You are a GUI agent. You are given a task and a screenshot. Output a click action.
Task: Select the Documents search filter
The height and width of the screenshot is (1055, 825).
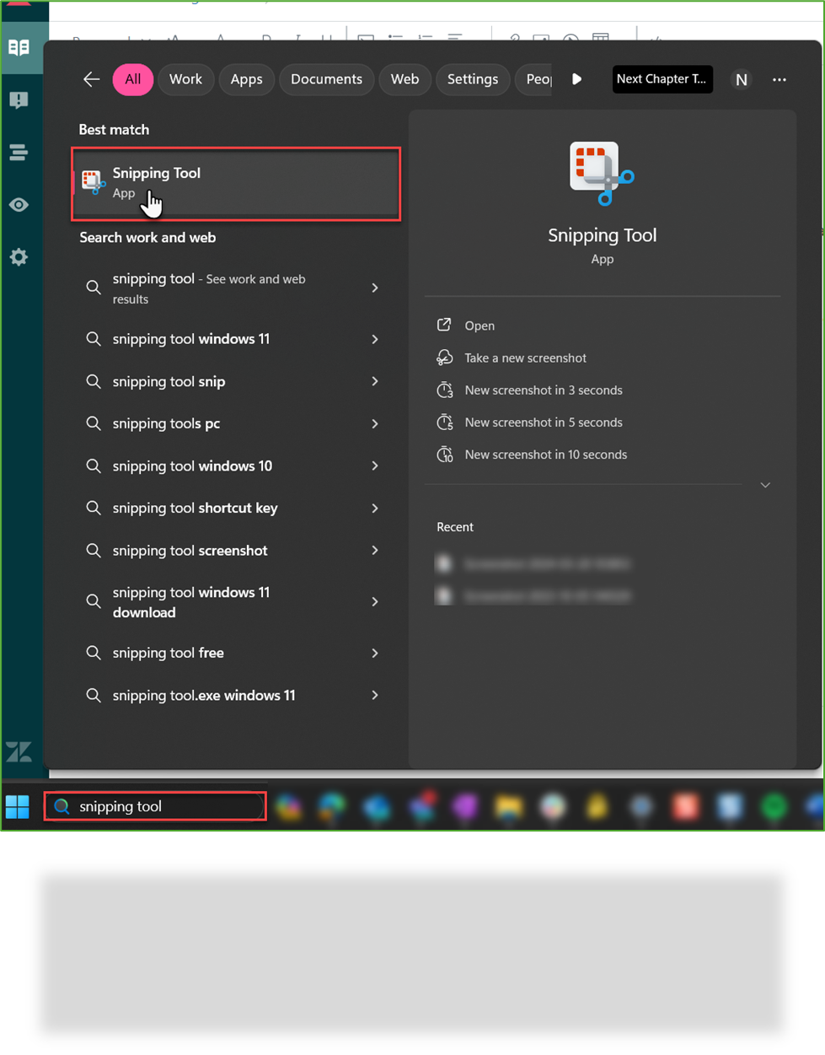click(326, 79)
